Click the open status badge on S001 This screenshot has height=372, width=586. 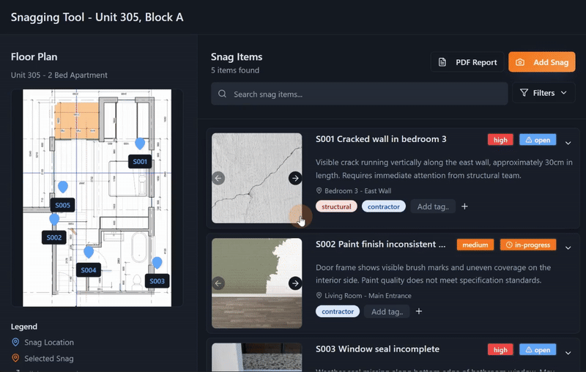538,140
